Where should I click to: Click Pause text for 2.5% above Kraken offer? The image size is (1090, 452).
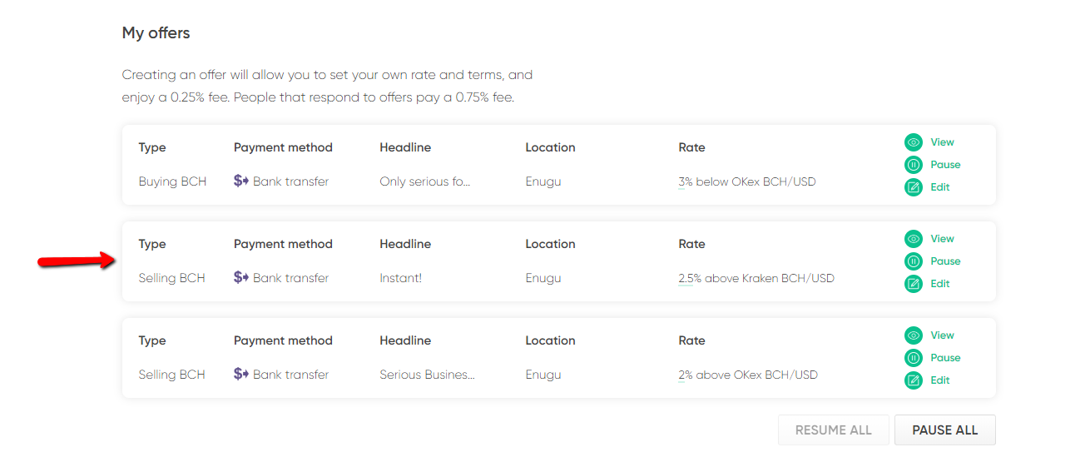coord(946,261)
